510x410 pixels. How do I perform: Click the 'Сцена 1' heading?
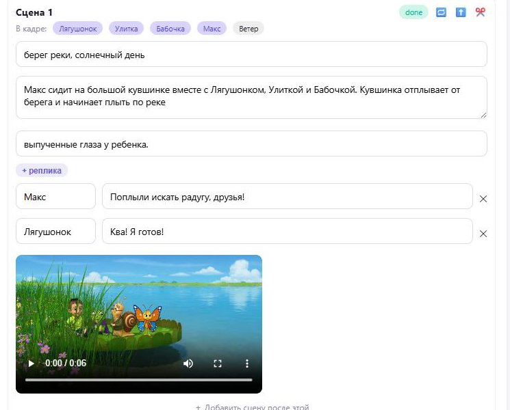[x=34, y=12]
